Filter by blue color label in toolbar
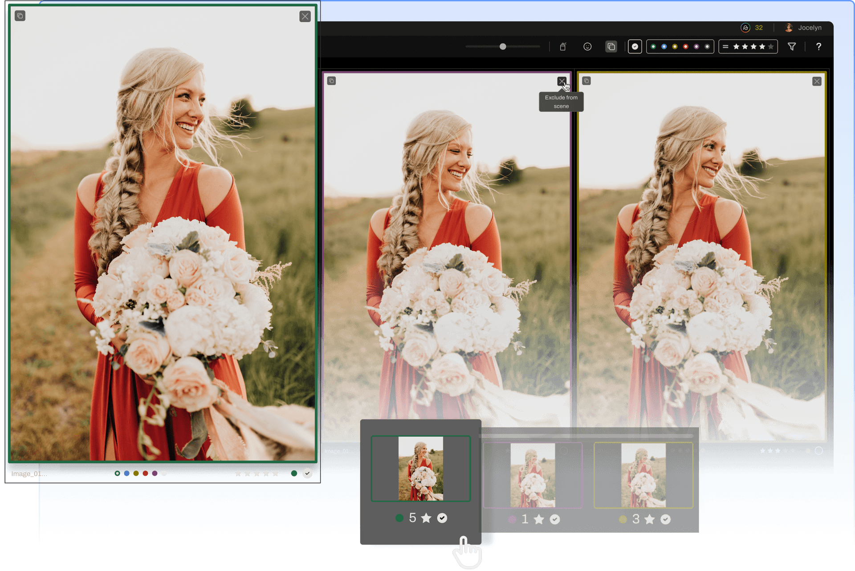855x571 pixels. tap(664, 47)
